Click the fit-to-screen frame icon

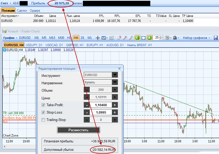coord(143,38)
